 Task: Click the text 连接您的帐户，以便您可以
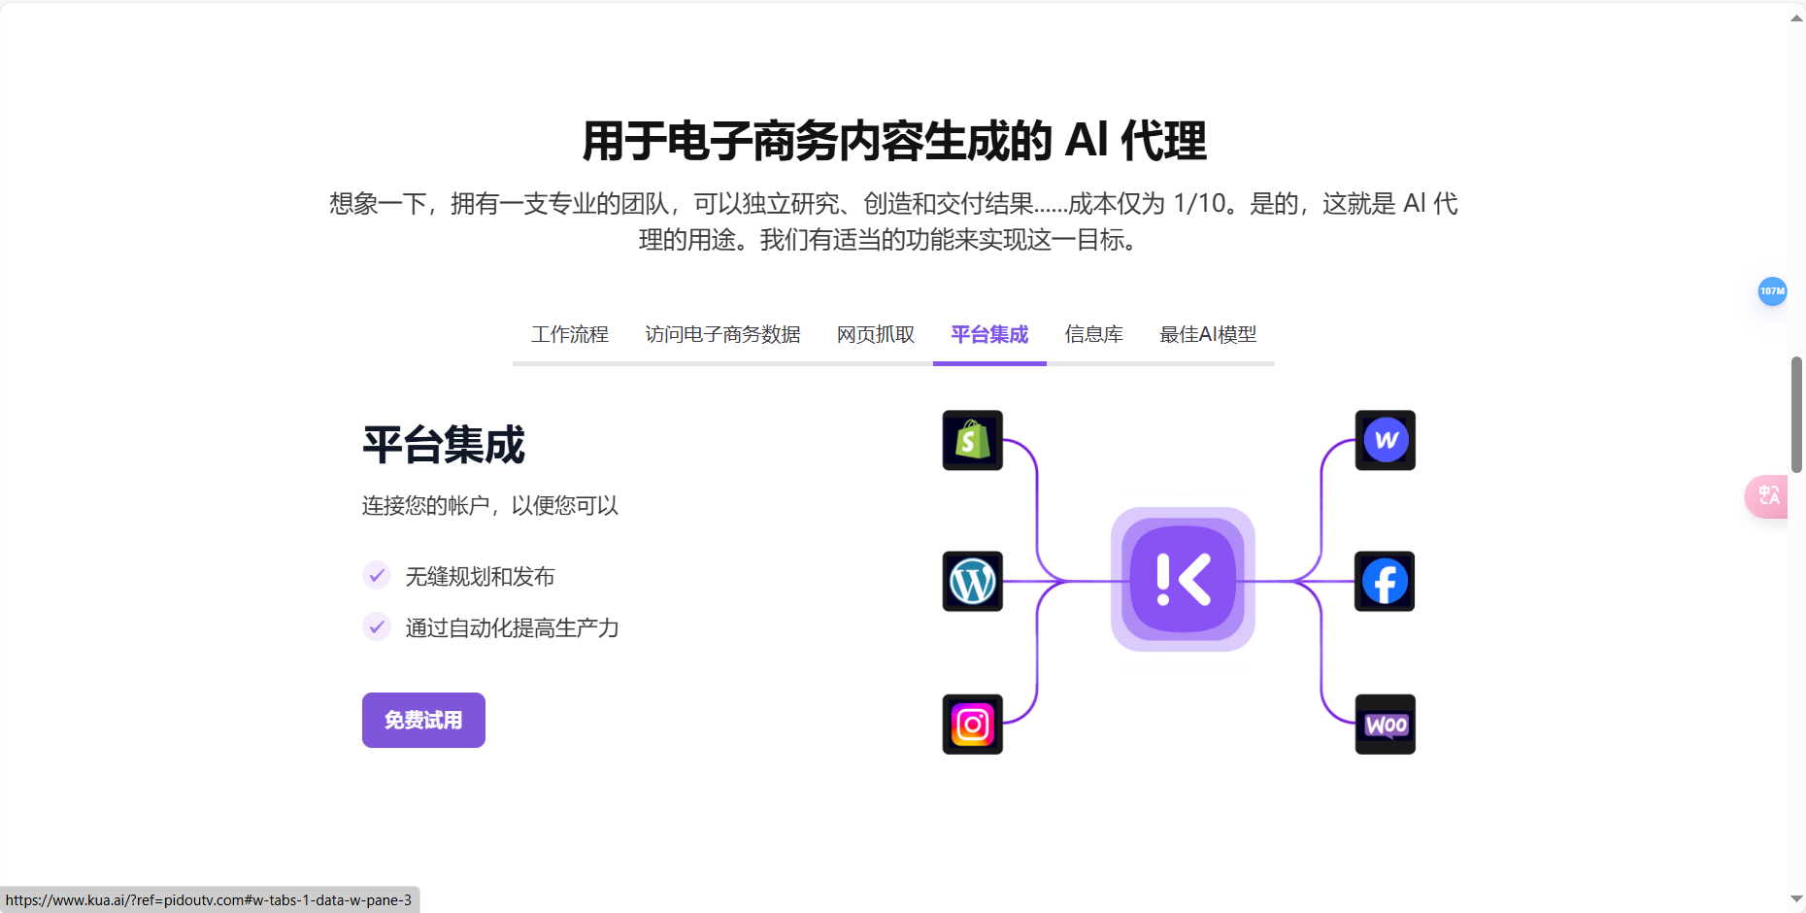490,506
